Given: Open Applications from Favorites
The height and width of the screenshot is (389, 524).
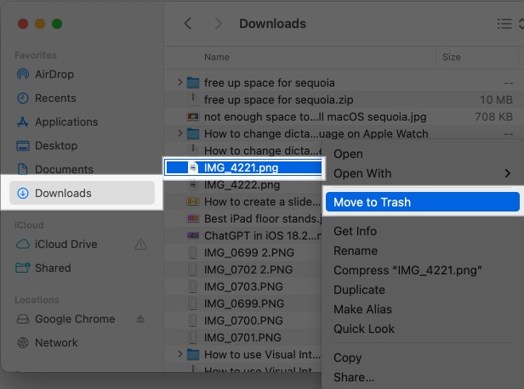Looking at the screenshot, I should (x=57, y=121).
